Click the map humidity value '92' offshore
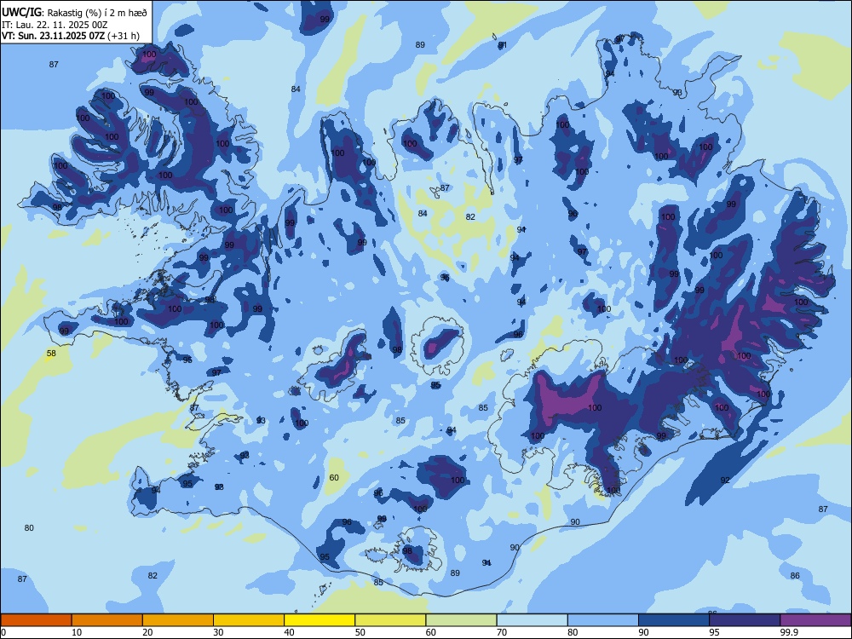The height and width of the screenshot is (639, 852). 725,481
